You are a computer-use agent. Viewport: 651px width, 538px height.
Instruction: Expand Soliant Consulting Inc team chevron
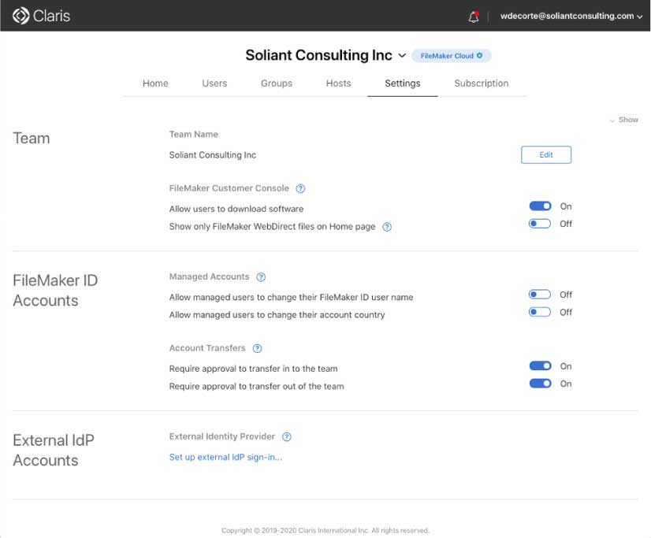click(x=402, y=56)
